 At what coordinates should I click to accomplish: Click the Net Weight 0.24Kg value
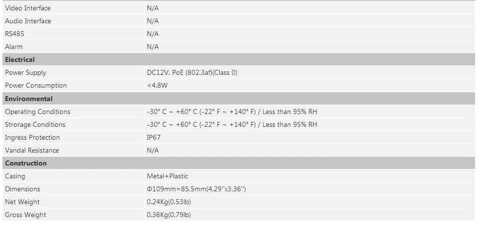click(169, 202)
